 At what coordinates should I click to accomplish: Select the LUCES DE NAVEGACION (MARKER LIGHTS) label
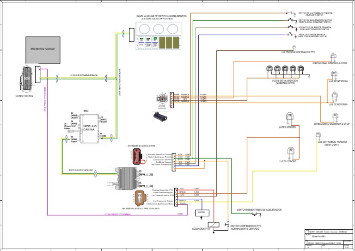click(x=285, y=82)
